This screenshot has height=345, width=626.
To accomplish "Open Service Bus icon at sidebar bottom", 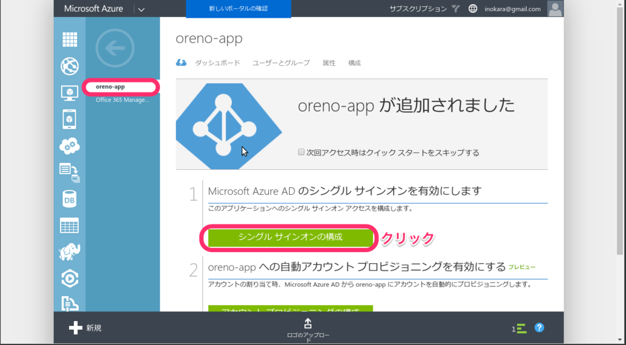I will [x=70, y=303].
